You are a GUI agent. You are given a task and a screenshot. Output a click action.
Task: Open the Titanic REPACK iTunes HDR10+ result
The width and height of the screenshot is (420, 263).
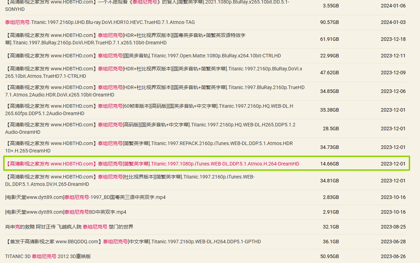[x=149, y=147]
